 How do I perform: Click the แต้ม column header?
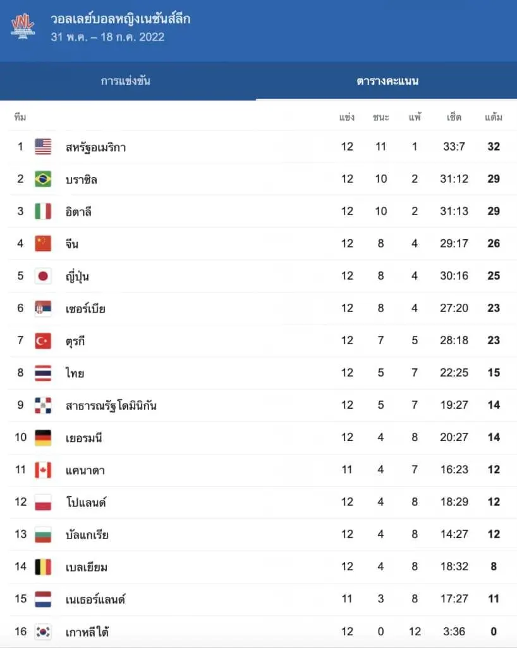tap(494, 118)
